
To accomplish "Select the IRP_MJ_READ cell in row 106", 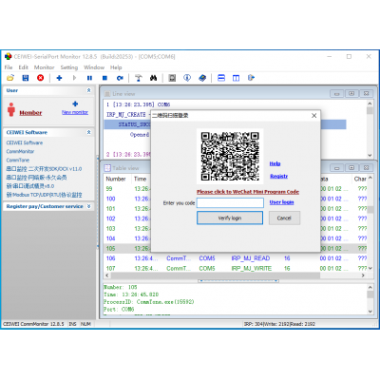I will point(251,258).
